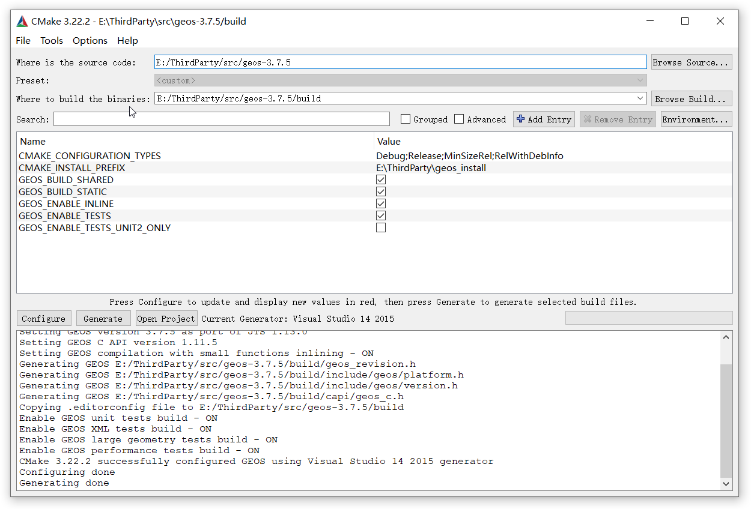Open the File menu
This screenshot has width=751, height=509.
[23, 40]
